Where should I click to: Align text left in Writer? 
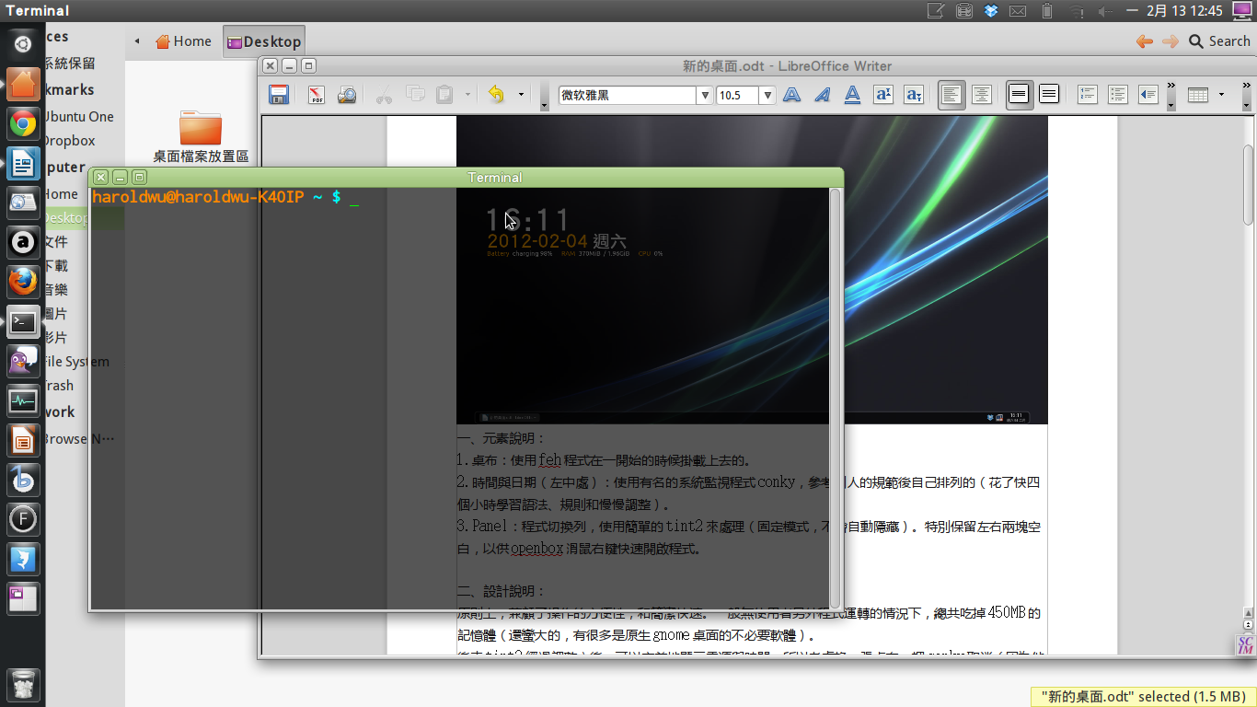pos(951,95)
